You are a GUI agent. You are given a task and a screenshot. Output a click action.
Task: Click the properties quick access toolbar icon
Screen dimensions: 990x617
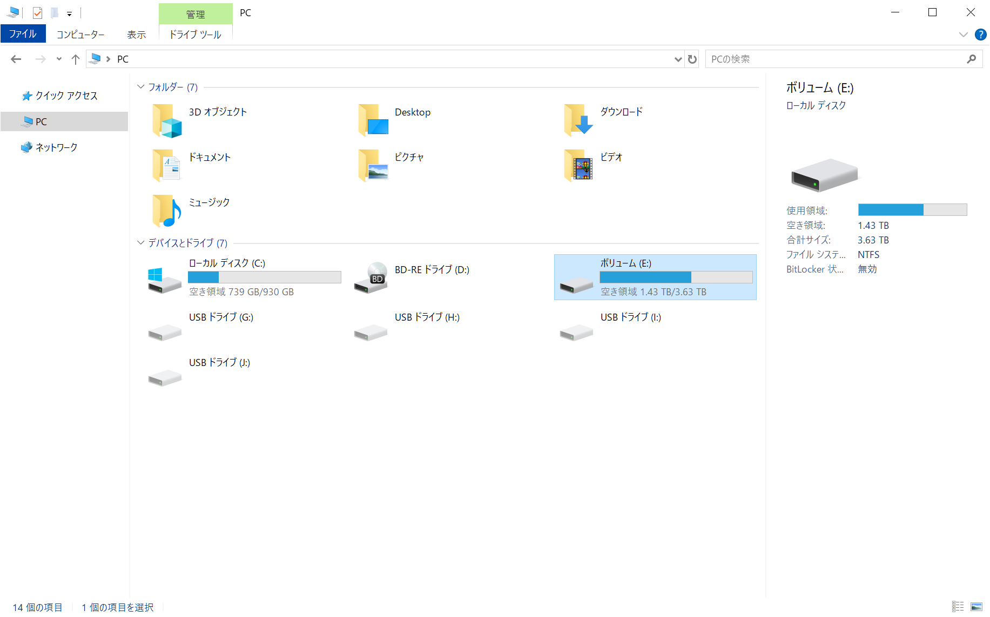(37, 12)
